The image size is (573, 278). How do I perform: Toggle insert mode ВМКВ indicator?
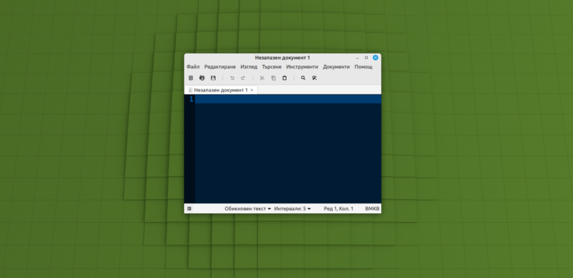pyautogui.click(x=372, y=209)
